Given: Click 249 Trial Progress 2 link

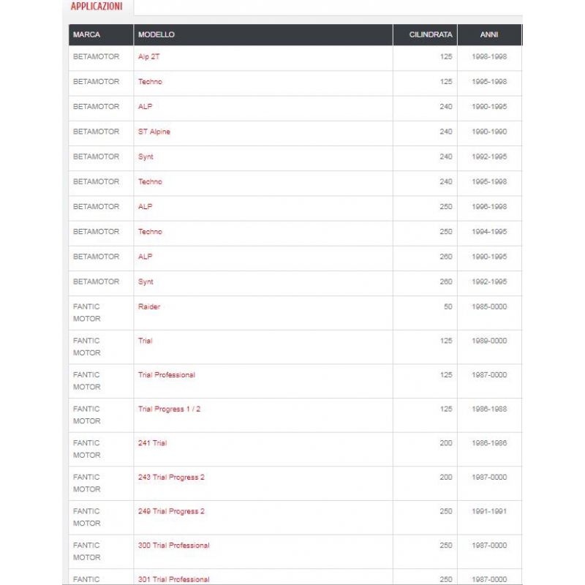Looking at the screenshot, I should [x=171, y=511].
